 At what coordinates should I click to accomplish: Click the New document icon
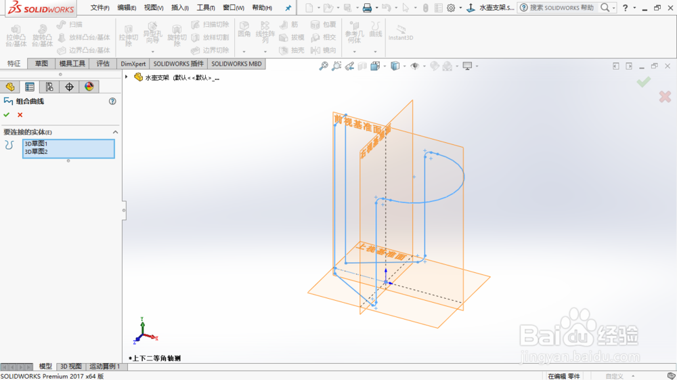tap(309, 7)
